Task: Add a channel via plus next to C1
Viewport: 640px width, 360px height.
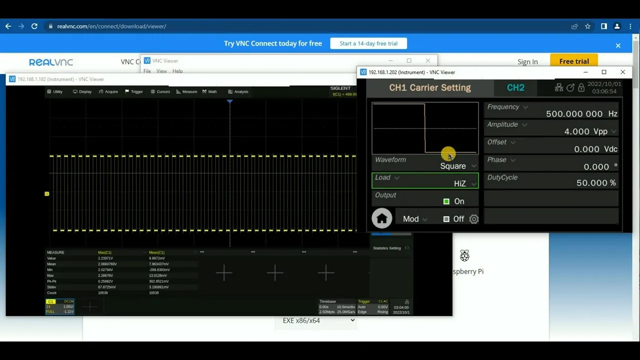Action: point(90,307)
